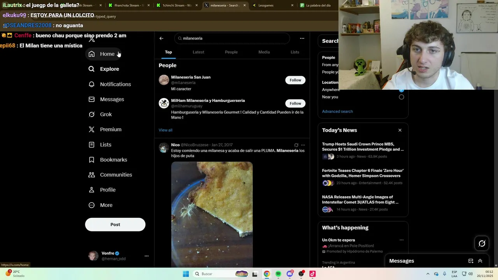The image size is (498, 280).
Task: Switch to the Lists search tab
Action: [x=295, y=52]
